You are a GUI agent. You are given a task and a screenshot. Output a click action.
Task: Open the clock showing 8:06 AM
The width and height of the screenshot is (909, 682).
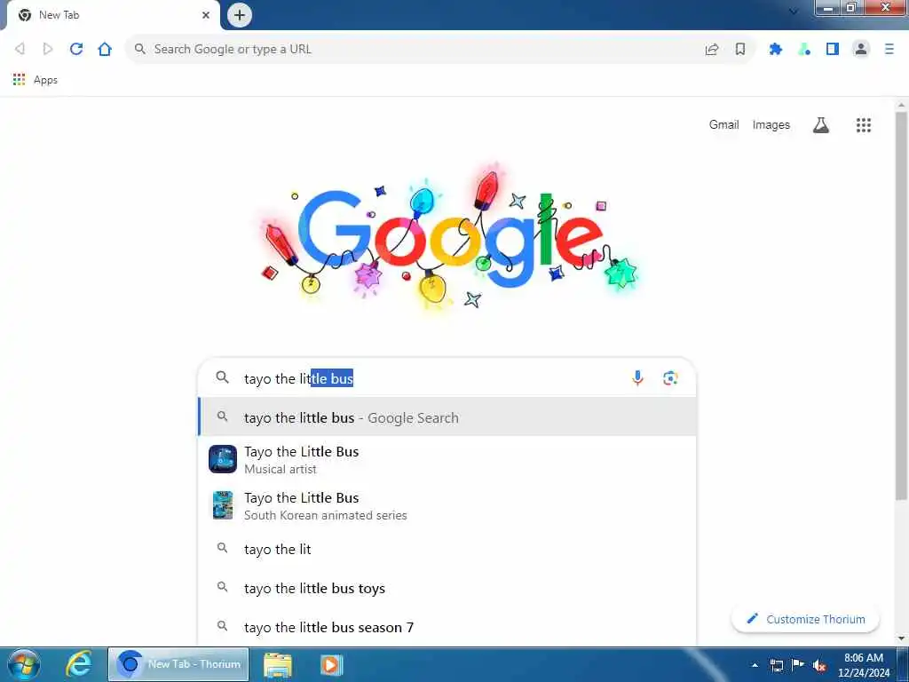[x=863, y=665]
